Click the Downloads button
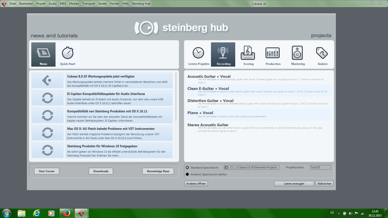388x218 pixels. tap(101, 171)
